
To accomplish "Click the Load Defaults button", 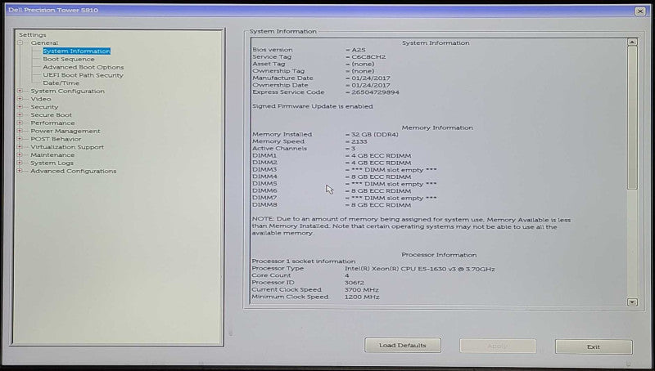I will [x=403, y=346].
